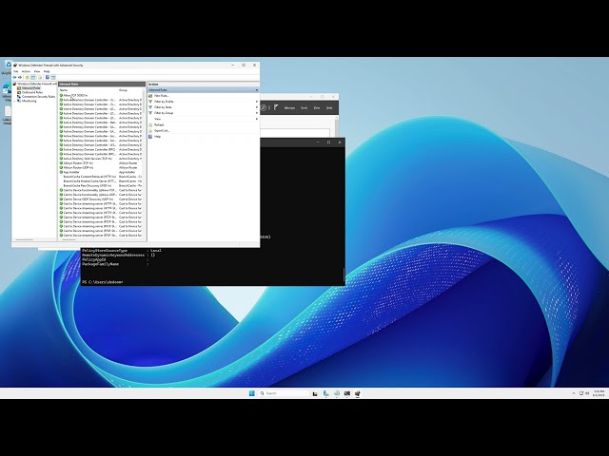Select Connection Security Rules in the tree

coord(38,97)
